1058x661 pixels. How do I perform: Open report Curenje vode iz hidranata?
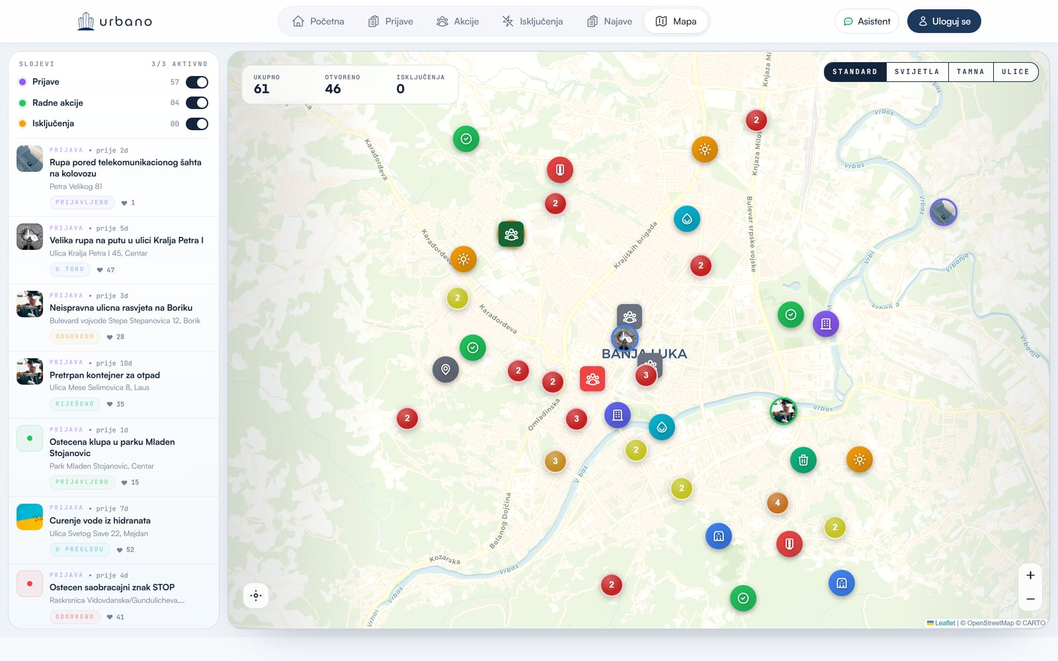click(x=114, y=529)
